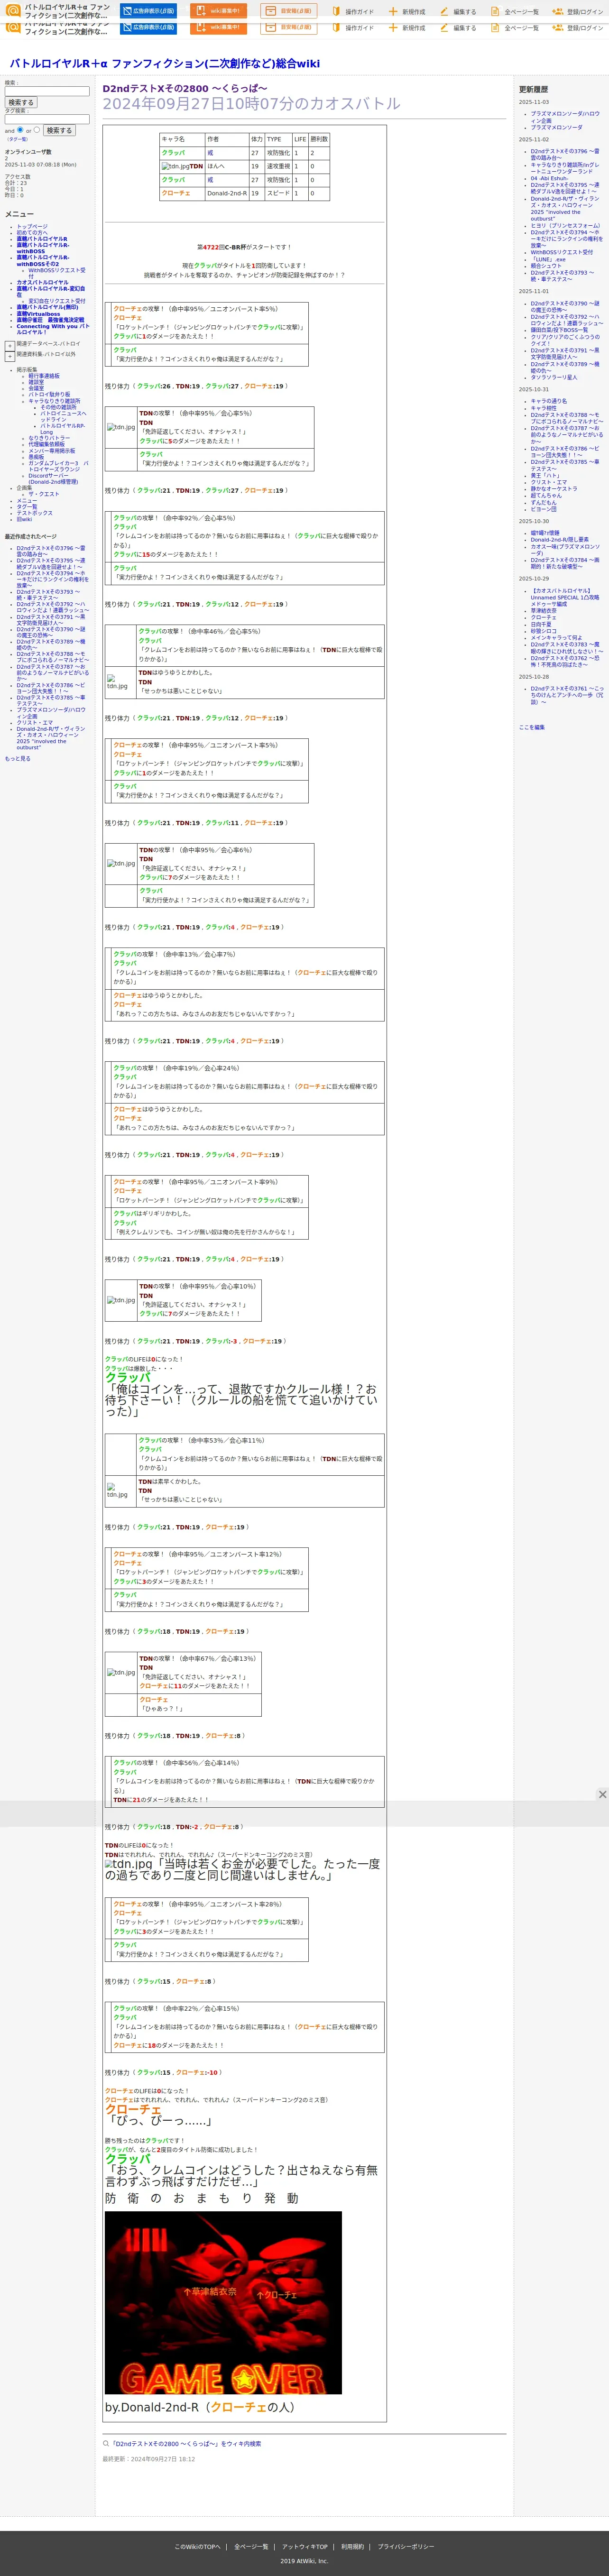Open 旧wiki link
Screen dimensions: 609x2576
tap(24, 519)
